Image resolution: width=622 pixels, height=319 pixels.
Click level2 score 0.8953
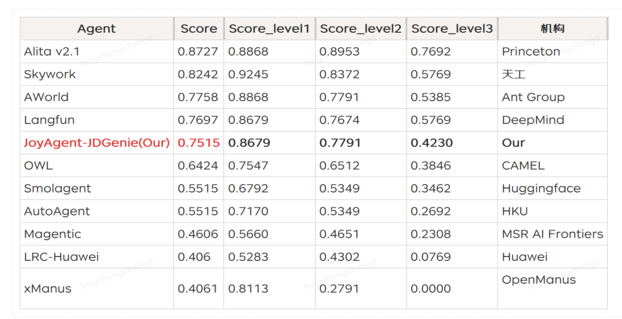point(340,52)
